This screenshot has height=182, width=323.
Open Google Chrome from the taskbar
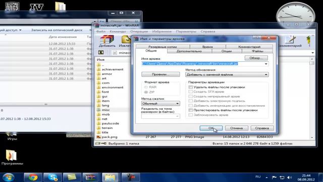(33, 177)
